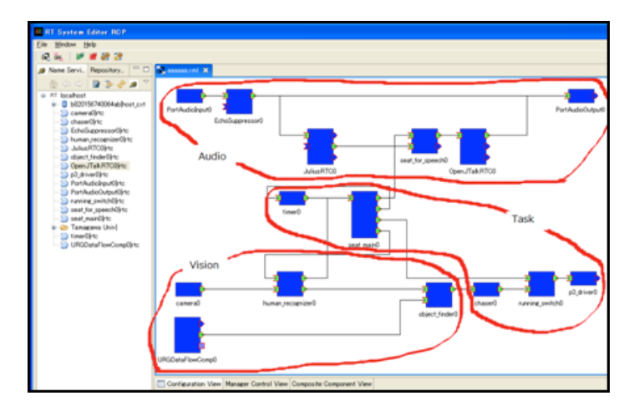Screen dimensions: 634x411
Task: Switch to Configuration View tab
Action: (x=190, y=383)
